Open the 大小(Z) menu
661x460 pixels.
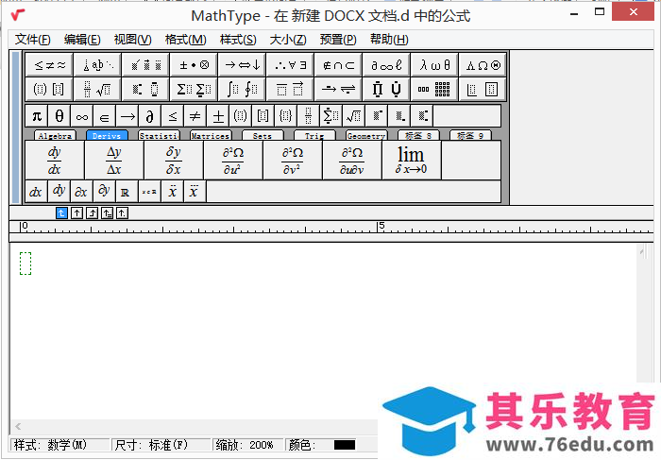click(x=288, y=40)
